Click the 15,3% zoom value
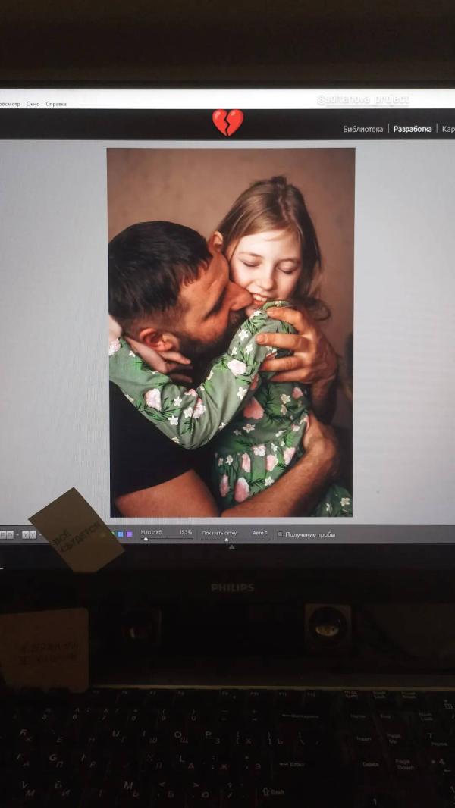Viewport: 455px width, 808px height. coord(186,532)
